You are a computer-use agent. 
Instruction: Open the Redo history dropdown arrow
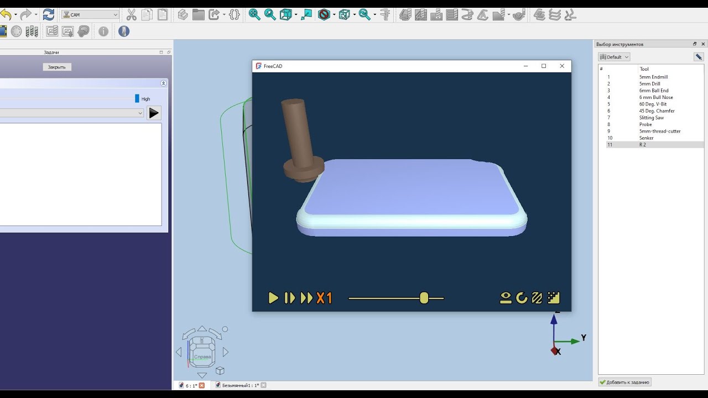click(36, 15)
